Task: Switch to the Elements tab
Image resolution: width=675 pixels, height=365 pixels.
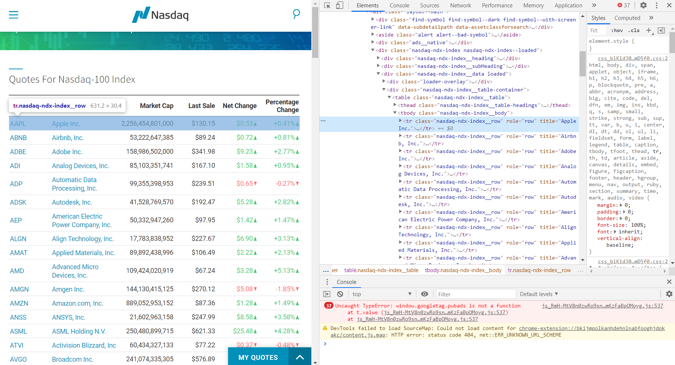Action: (x=367, y=6)
